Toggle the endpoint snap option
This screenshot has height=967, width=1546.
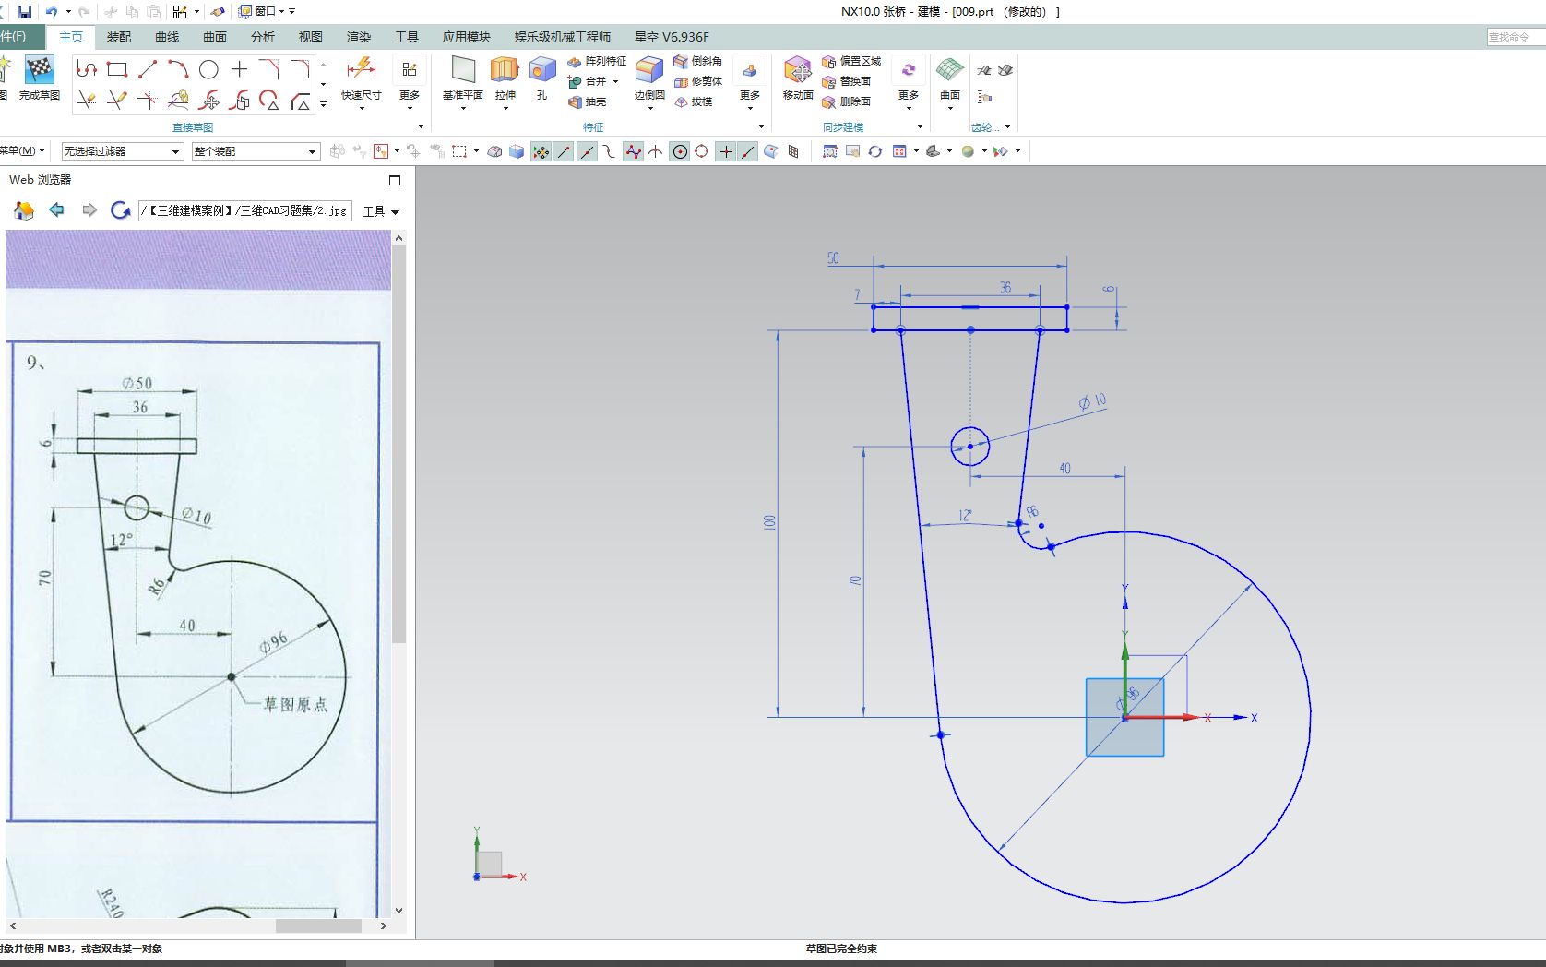point(565,151)
